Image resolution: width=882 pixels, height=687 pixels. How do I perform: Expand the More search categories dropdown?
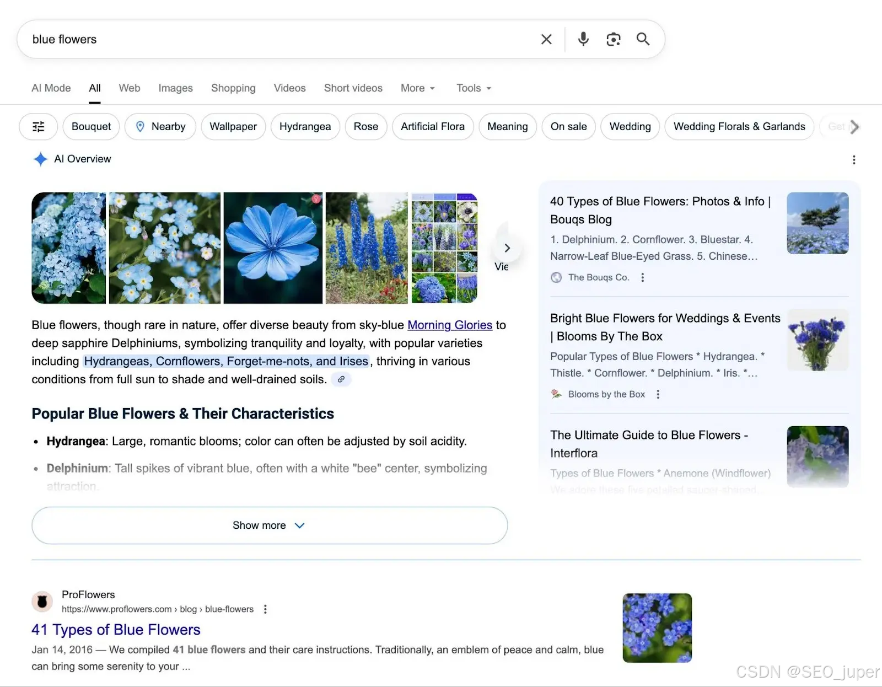(x=418, y=88)
